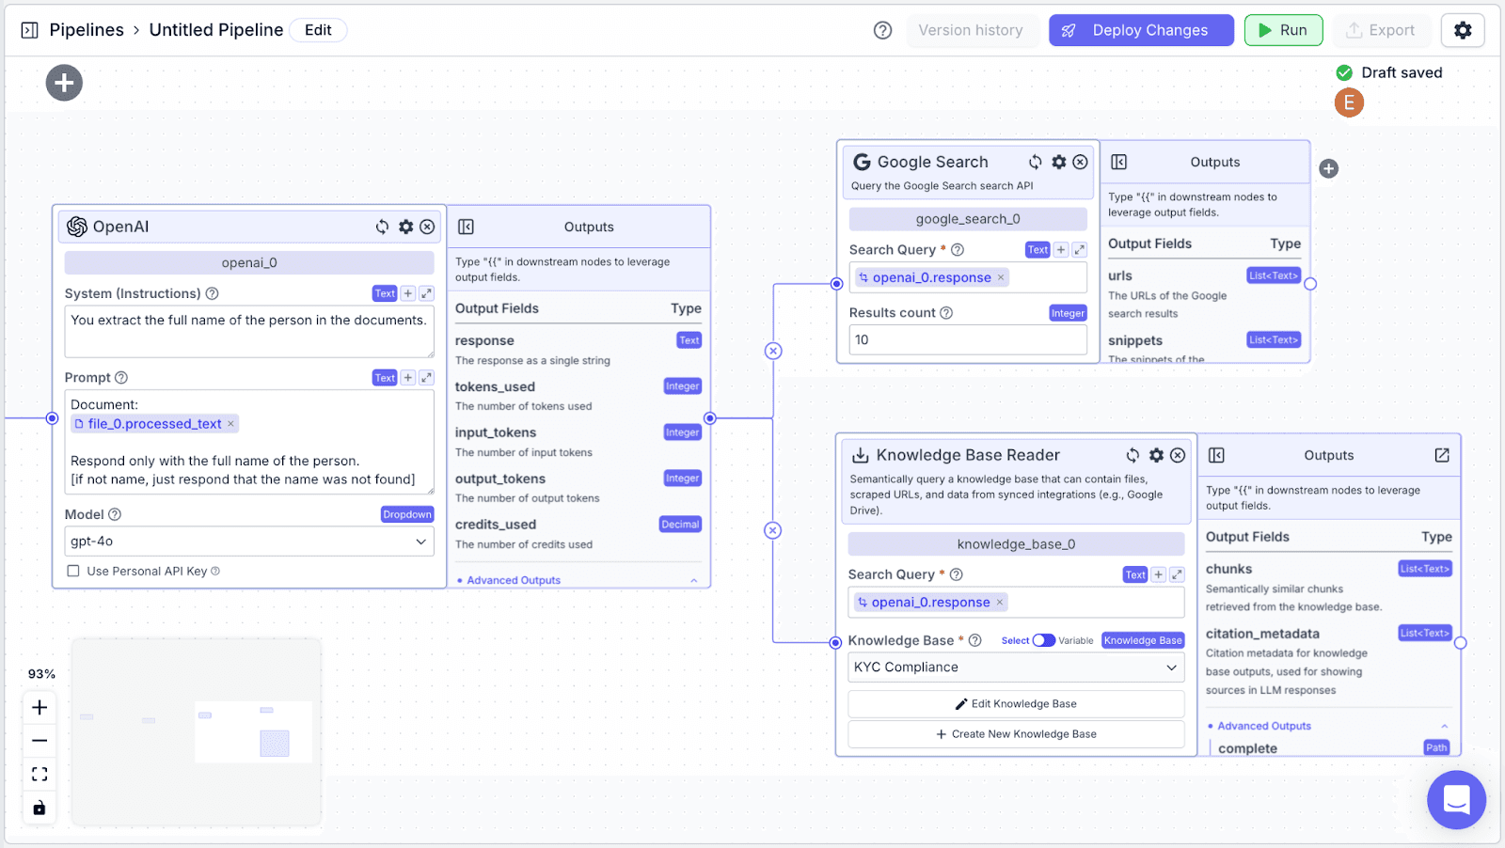Image resolution: width=1505 pixels, height=848 pixels.
Task: Delete the connection to the Google Search node
Action: (x=773, y=351)
